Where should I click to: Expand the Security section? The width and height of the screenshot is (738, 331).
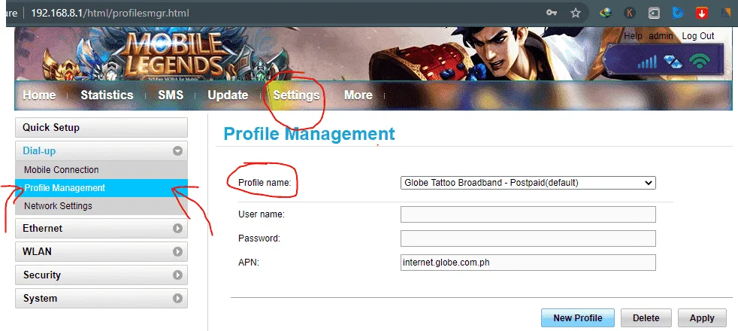pyautogui.click(x=101, y=275)
